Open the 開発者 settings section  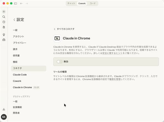(29, 113)
